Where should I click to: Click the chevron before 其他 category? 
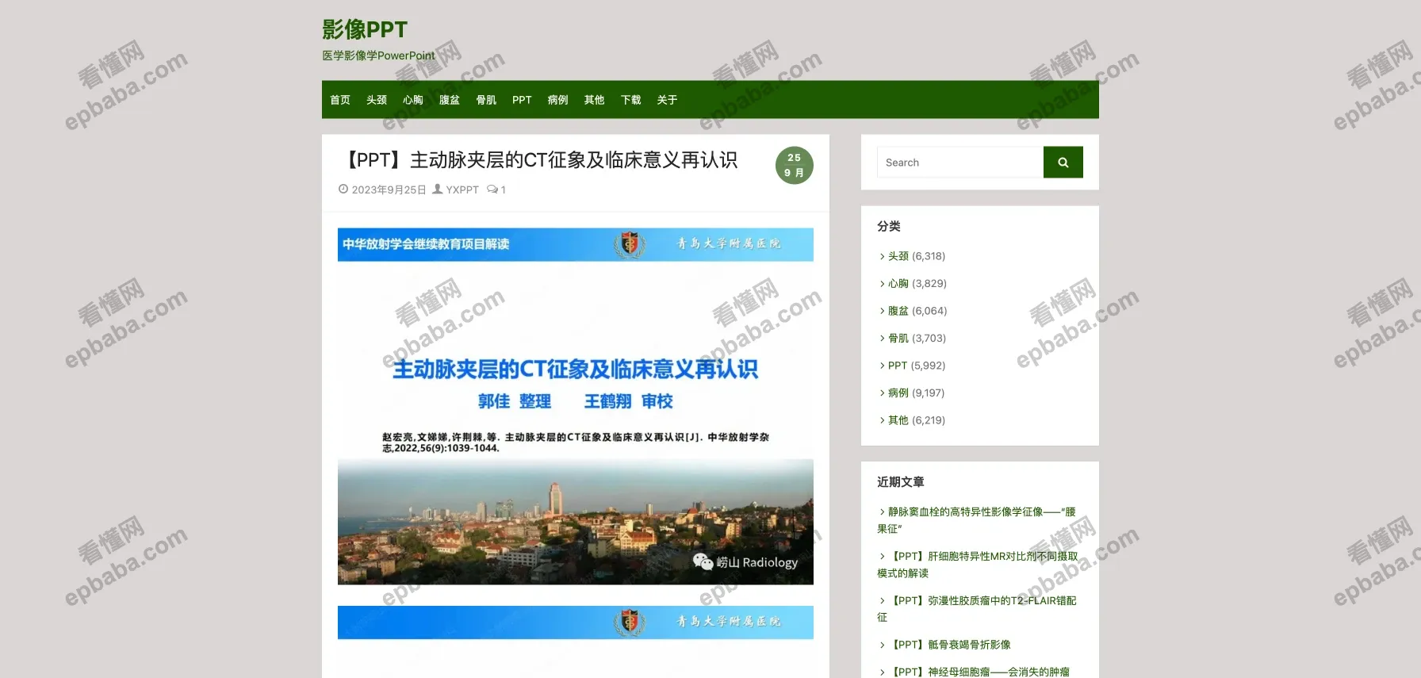[882, 420]
